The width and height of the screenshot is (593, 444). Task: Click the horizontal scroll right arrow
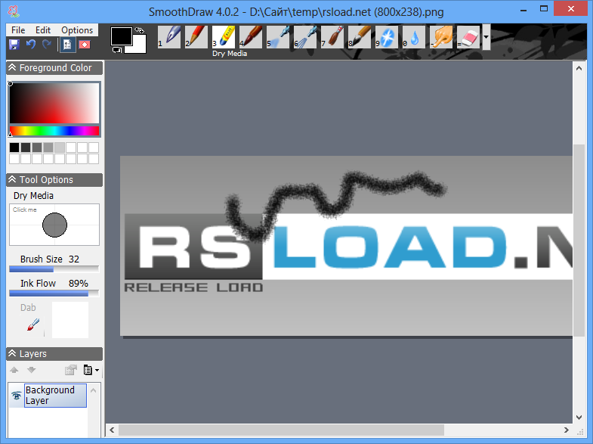(x=566, y=430)
